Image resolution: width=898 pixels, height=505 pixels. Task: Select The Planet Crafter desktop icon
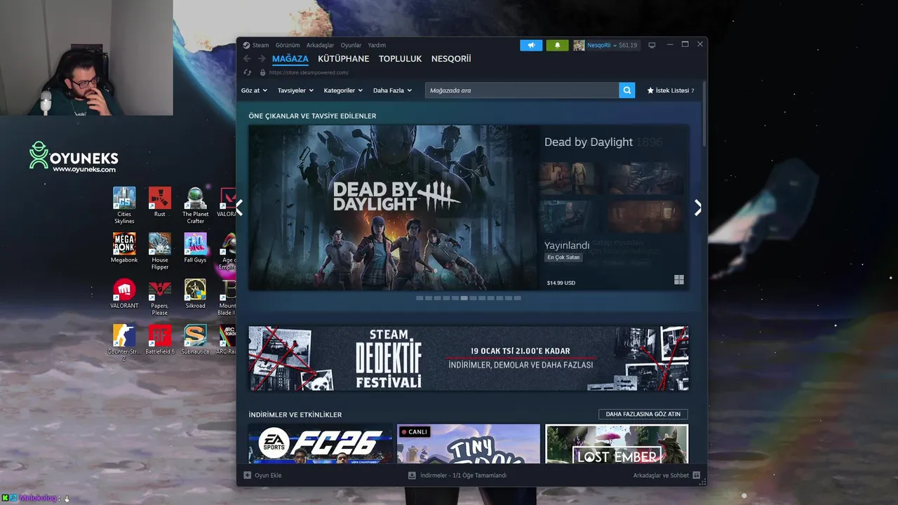pos(195,206)
